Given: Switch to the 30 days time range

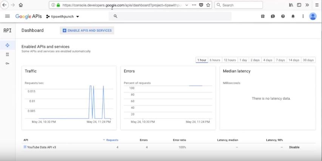Looking at the screenshot, I should coord(308,60).
